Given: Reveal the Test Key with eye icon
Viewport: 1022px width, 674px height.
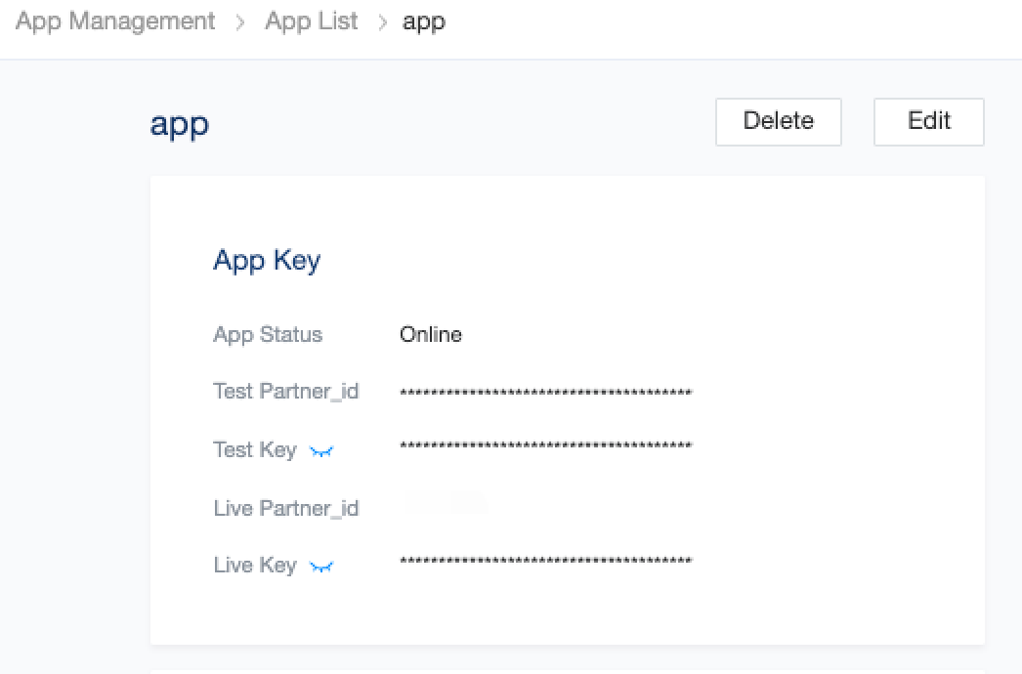Looking at the screenshot, I should pos(321,451).
